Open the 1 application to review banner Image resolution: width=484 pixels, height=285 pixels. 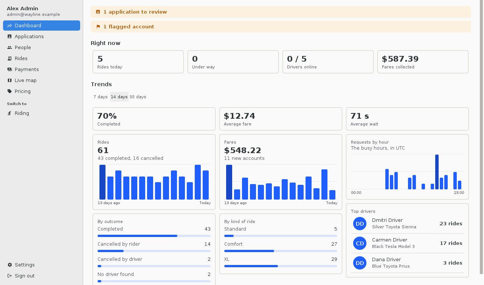pos(281,12)
